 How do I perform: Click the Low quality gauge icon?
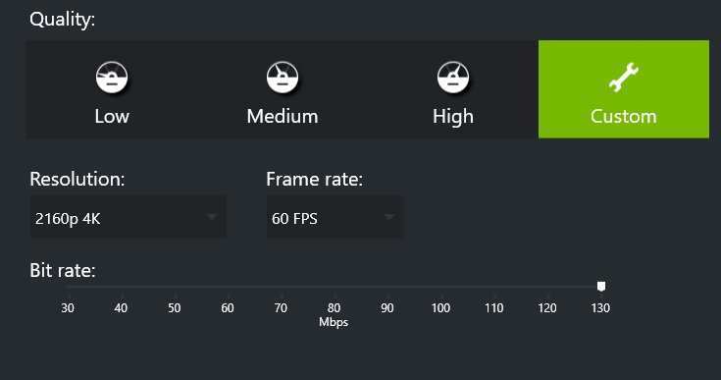[x=112, y=78]
